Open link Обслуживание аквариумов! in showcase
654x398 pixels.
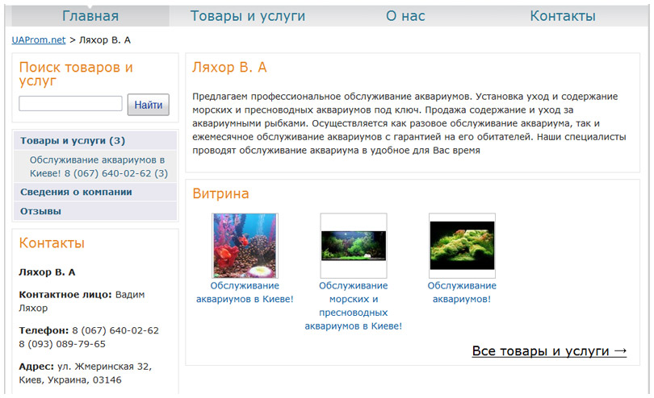point(462,292)
